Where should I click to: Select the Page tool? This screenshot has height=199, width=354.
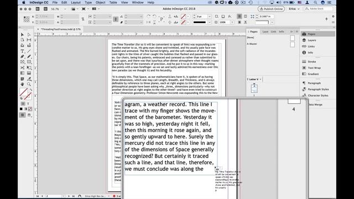[22, 40]
